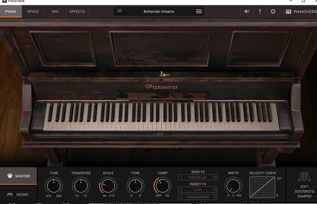Click the SPACE knob

coord(108,186)
